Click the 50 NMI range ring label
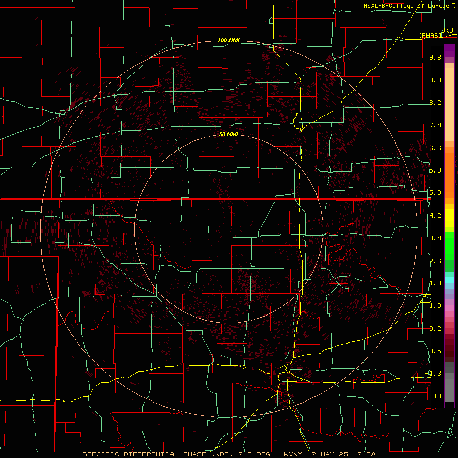The width and height of the screenshot is (458, 458). tap(228, 134)
